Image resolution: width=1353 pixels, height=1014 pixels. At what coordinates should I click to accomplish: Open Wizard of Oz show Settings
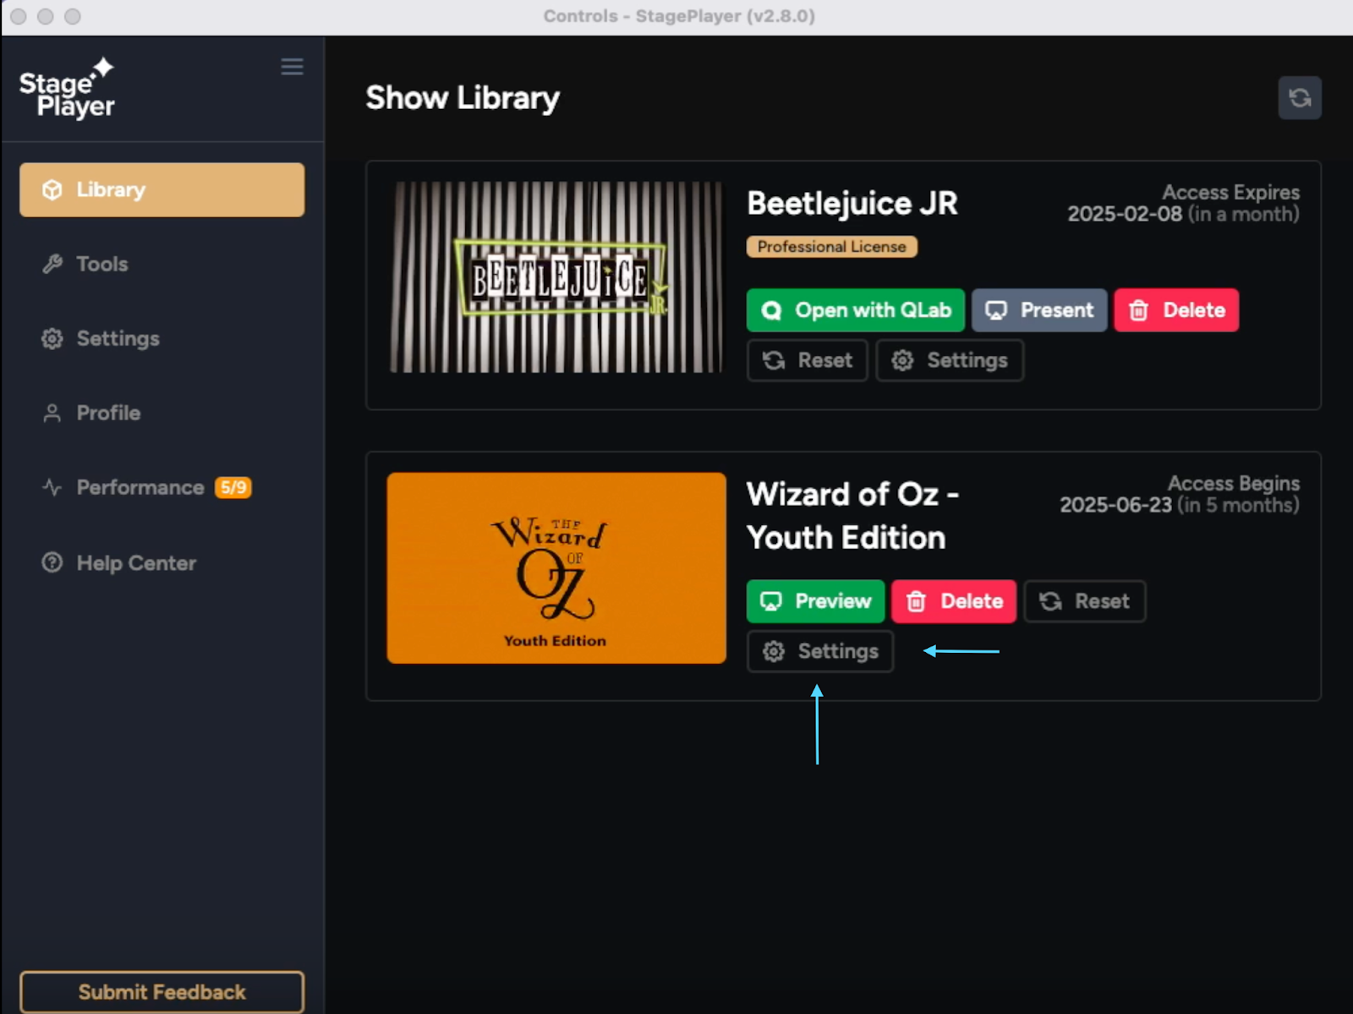pos(820,651)
